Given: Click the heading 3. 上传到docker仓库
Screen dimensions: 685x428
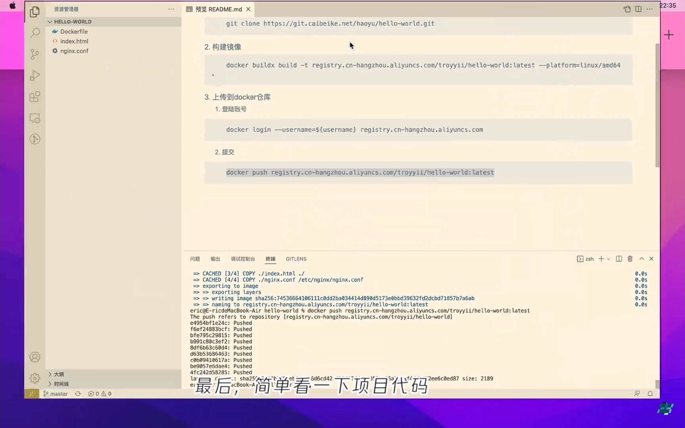Looking at the screenshot, I should 237,97.
